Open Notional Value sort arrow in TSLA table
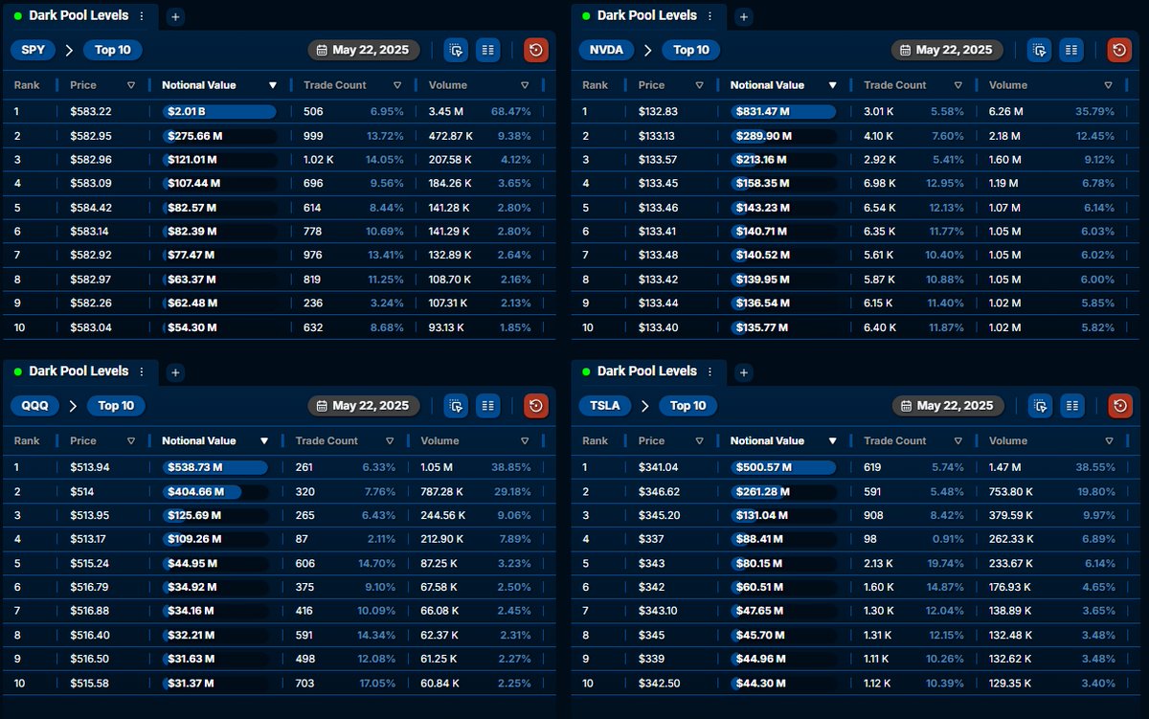This screenshot has height=719, width=1149. 832,441
